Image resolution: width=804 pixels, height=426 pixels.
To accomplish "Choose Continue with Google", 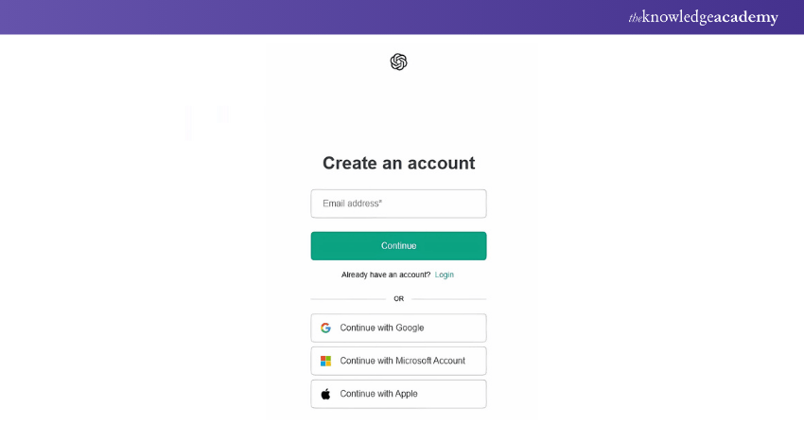I will click(x=398, y=328).
